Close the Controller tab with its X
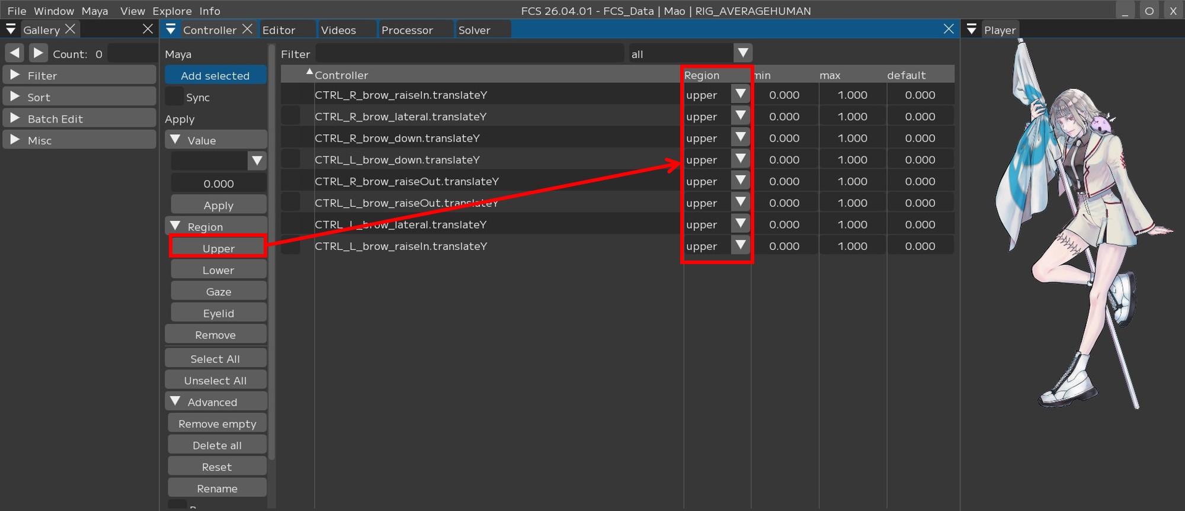The image size is (1185, 511). [248, 29]
